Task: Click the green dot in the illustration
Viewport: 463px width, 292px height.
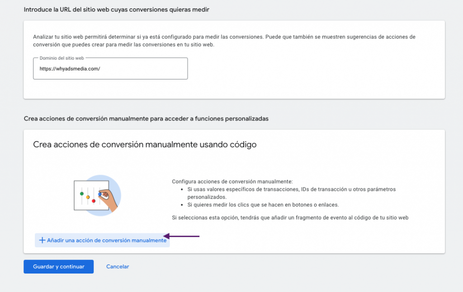Action: (82, 194)
